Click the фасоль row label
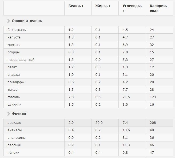This screenshot has height=158, width=175. pyautogui.click(x=14, y=97)
